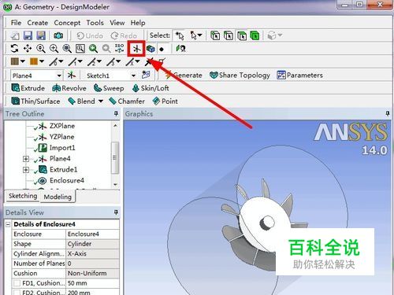Click the Share Topology button
The image size is (394, 295).
coord(240,76)
